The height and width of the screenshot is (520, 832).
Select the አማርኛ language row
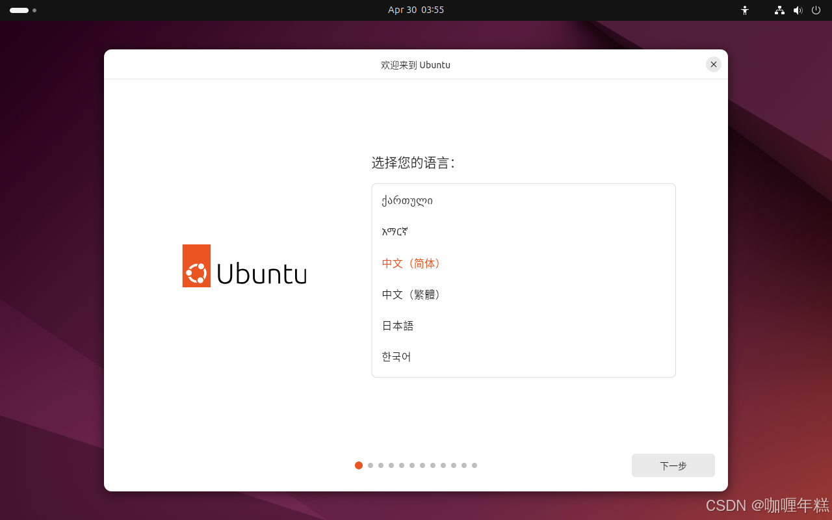point(524,231)
